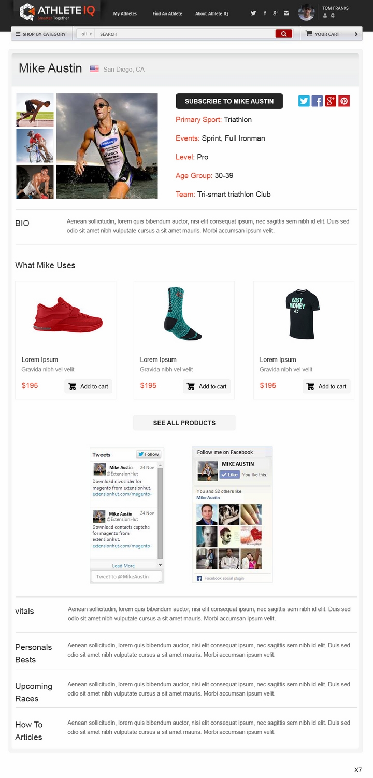Open account settings gear icon

click(333, 16)
